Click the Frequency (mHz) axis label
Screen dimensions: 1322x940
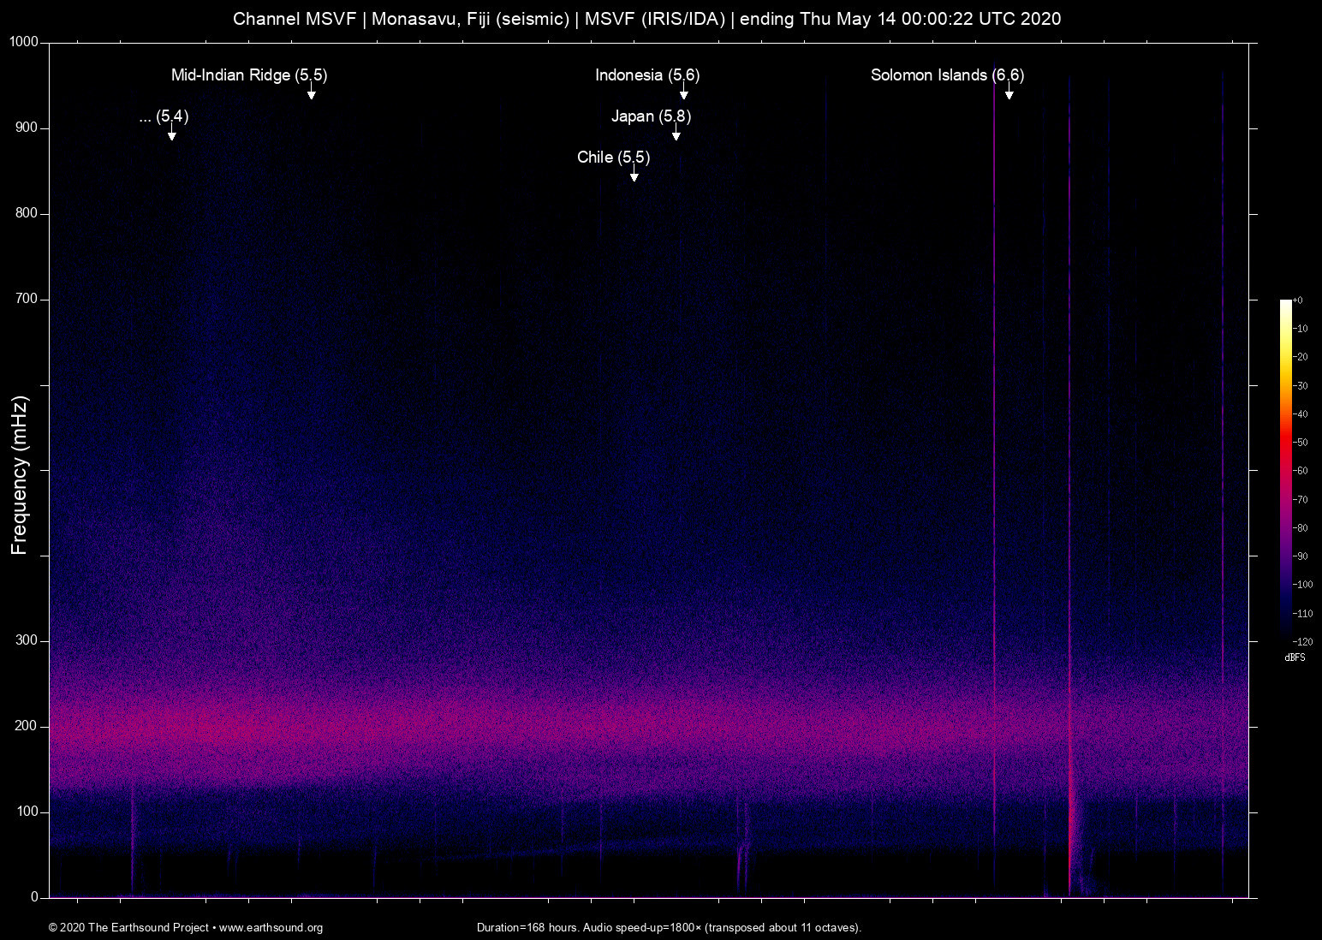(20, 475)
